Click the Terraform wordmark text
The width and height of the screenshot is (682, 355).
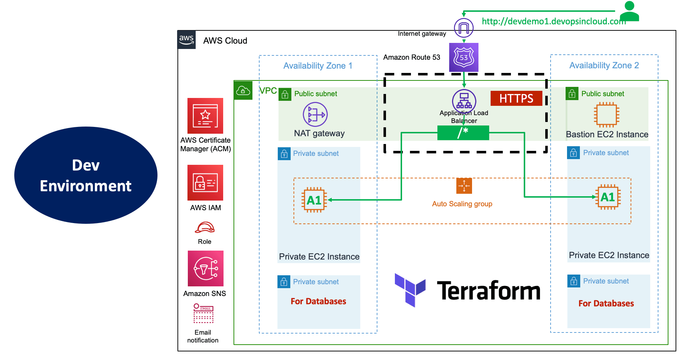coord(489,290)
